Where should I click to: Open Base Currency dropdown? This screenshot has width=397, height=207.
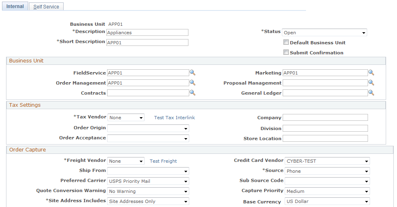pyautogui.click(x=327, y=201)
